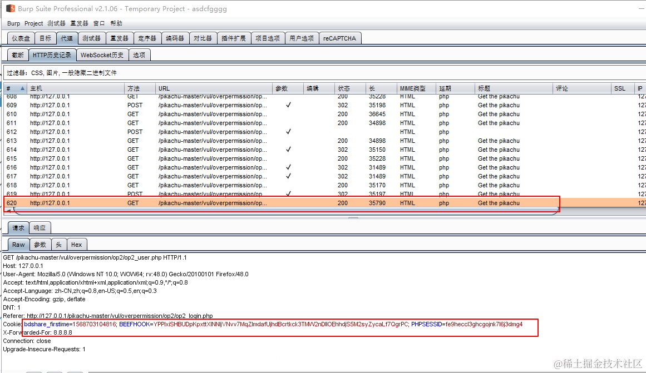646x373 pixels.
Task: Show the request 参数 view tab
Action: [x=40, y=245]
